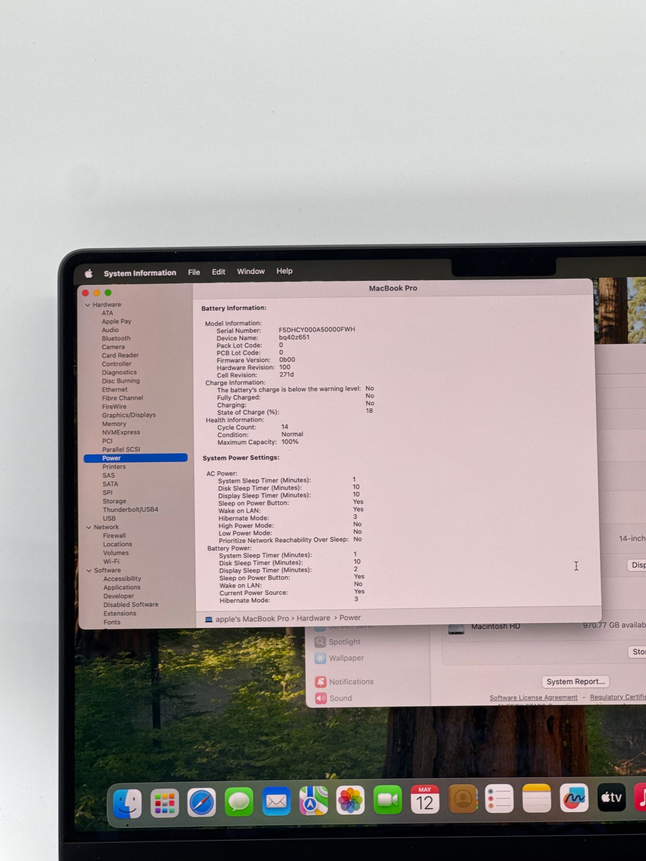Open Freeform from the Dock

coord(574,797)
